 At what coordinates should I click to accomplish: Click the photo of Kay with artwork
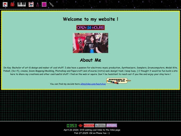coord(90,43)
